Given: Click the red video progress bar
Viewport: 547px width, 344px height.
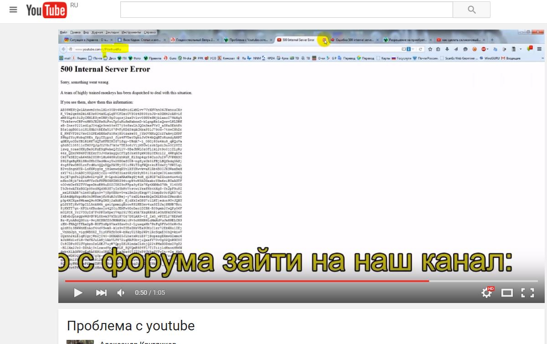Looking at the screenshot, I should [x=246, y=281].
